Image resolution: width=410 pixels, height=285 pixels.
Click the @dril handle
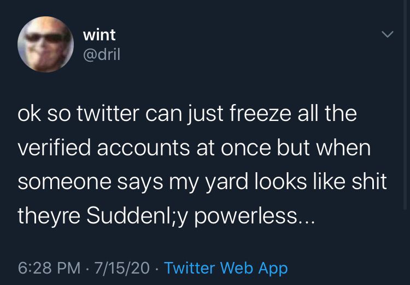101,55
